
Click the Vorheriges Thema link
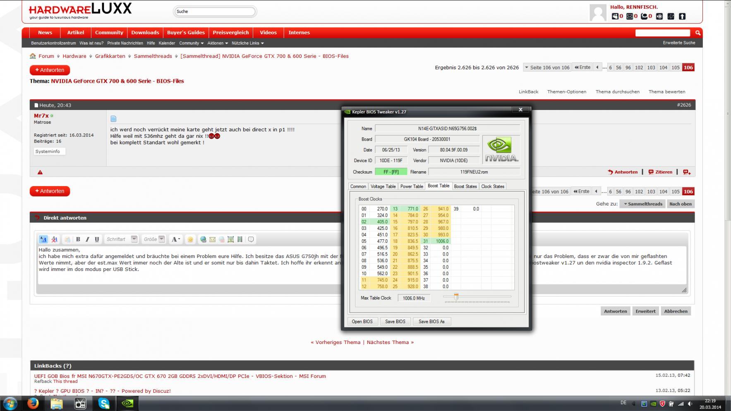click(x=338, y=342)
